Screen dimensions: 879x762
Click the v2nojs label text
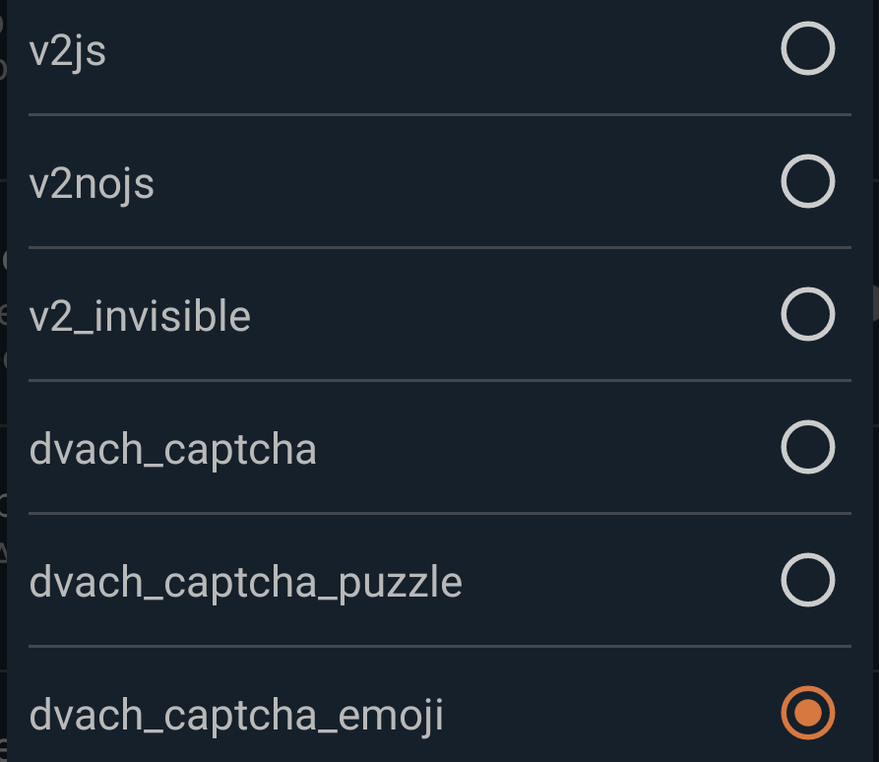click(92, 184)
